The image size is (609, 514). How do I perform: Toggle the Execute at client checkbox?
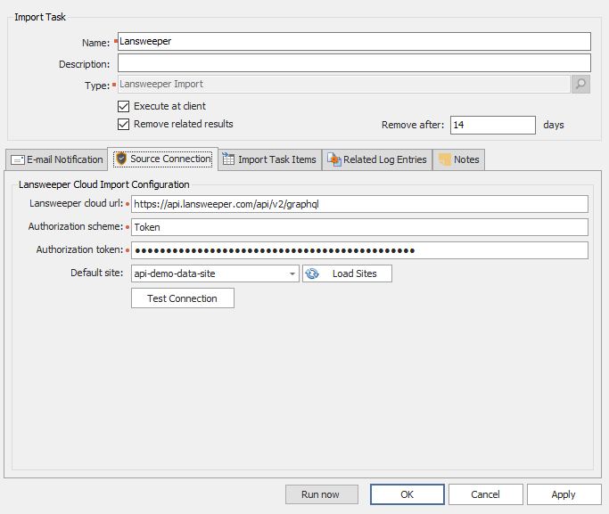click(x=124, y=106)
